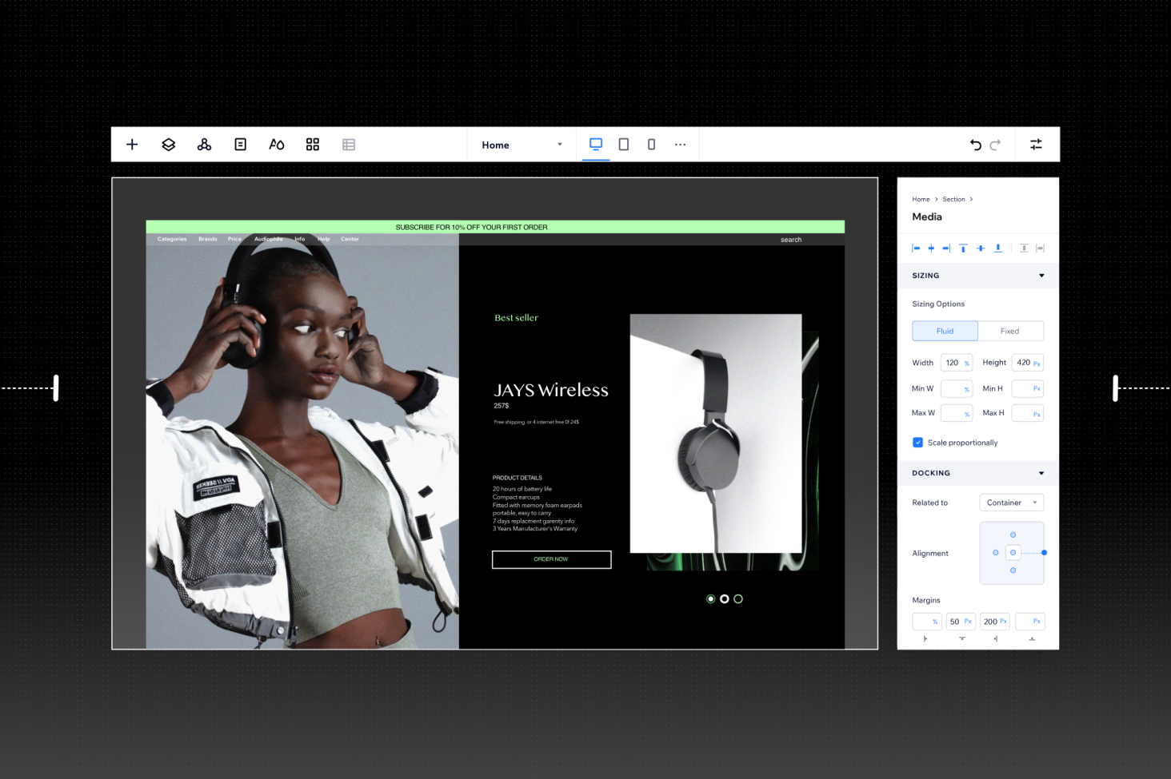This screenshot has width=1171, height=779.
Task: Select Fixed sizing option
Action: tap(1009, 331)
